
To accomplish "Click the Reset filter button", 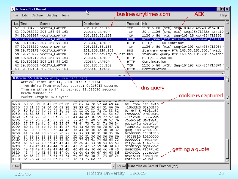I will tap(121, 166).
